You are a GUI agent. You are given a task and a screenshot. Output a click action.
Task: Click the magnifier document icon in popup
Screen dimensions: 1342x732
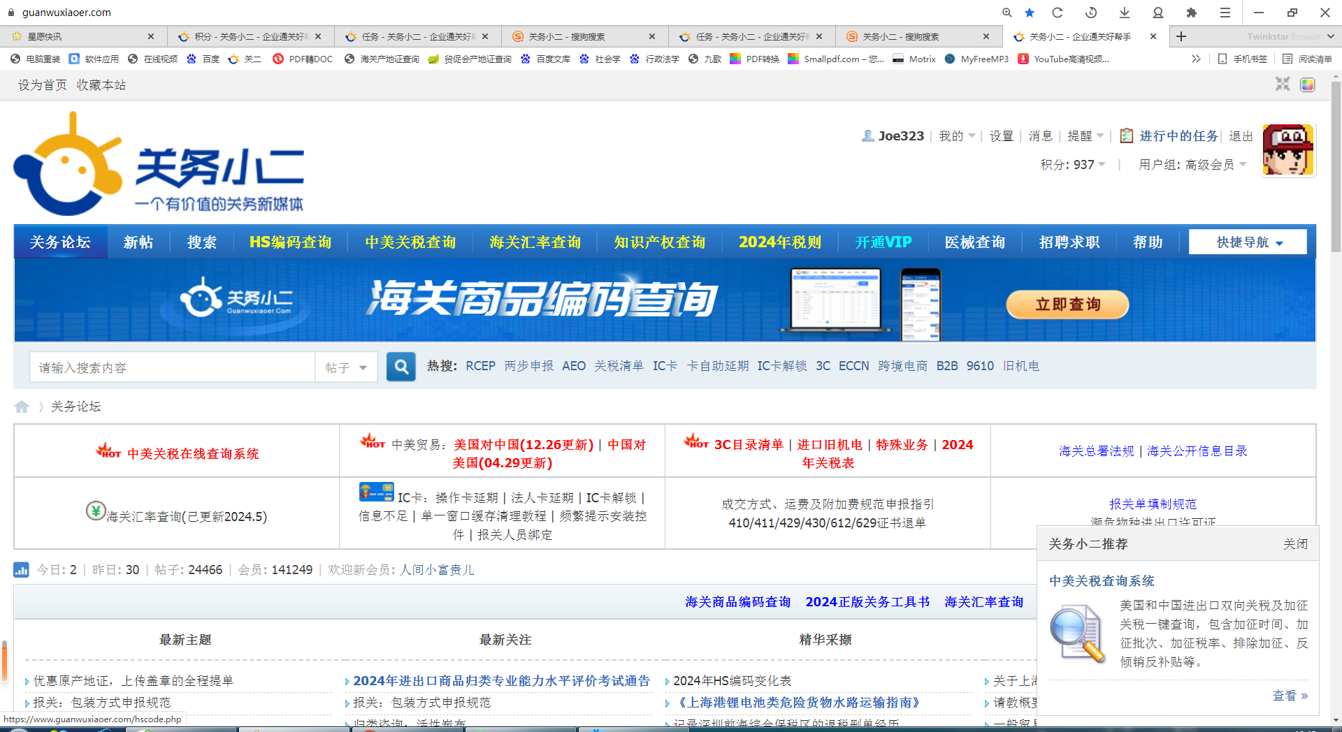tap(1077, 634)
